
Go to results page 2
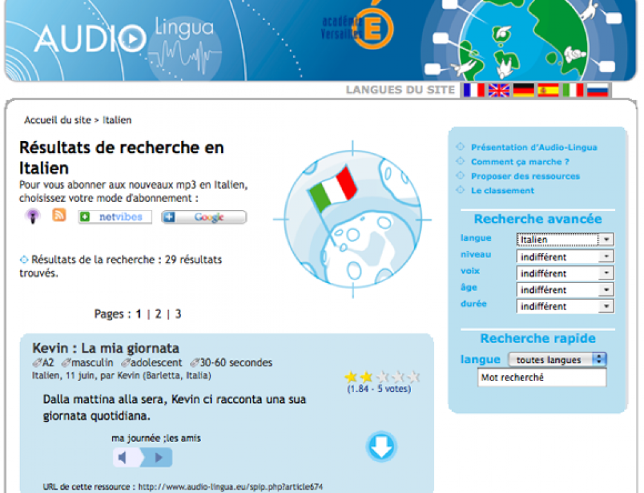[158, 314]
